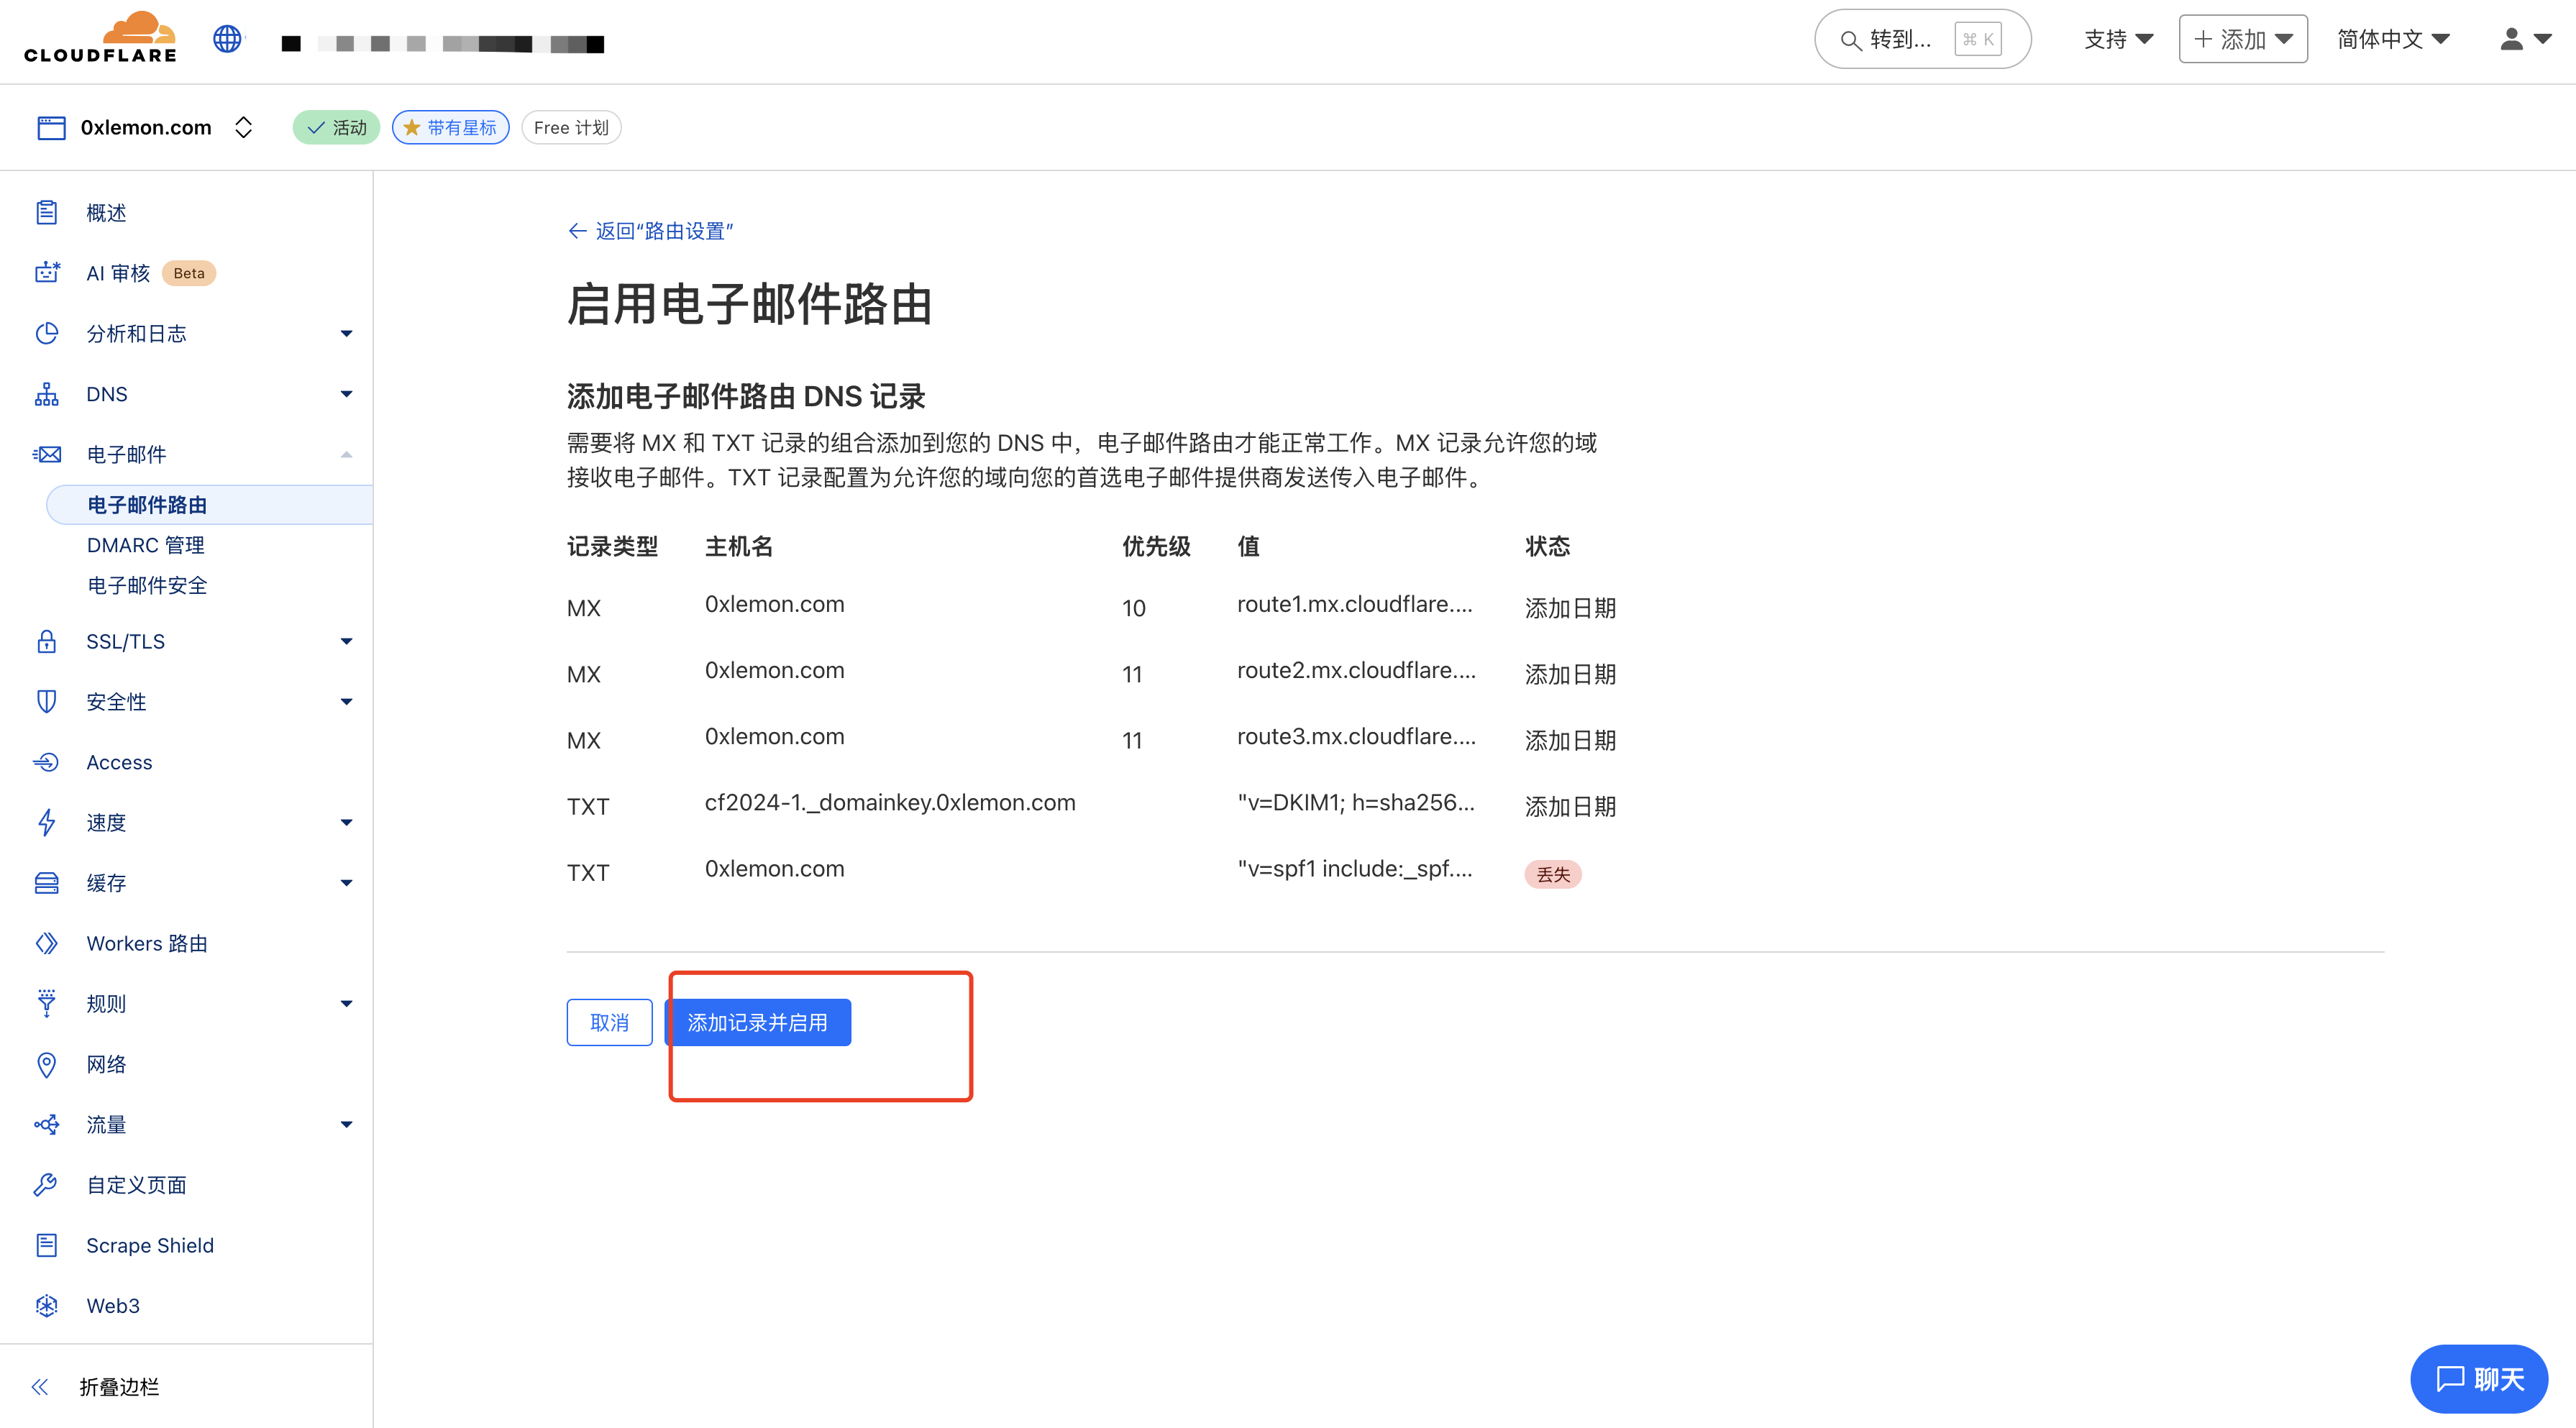Screen dimensions: 2576x1428
Task: Click the chat bubble icon in 聊天
Action: pyautogui.click(x=2449, y=1379)
